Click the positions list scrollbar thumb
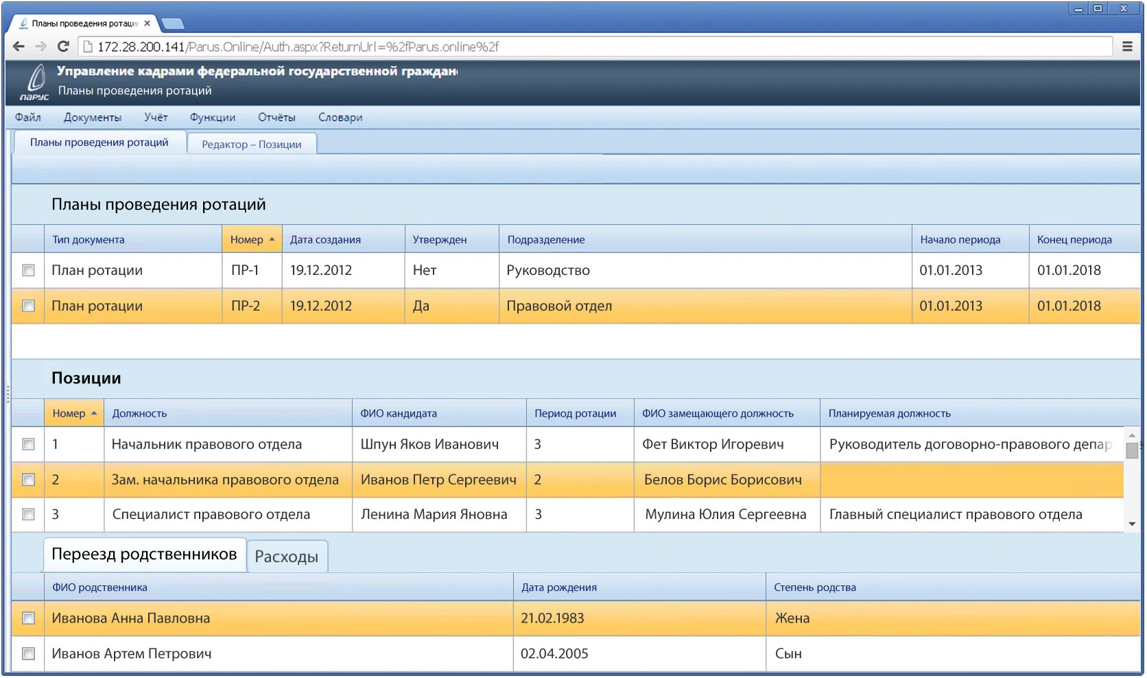The width and height of the screenshot is (1147, 678). pyautogui.click(x=1132, y=450)
